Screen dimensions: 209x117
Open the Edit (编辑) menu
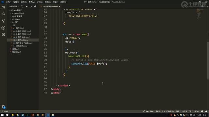click(x=16, y=2)
